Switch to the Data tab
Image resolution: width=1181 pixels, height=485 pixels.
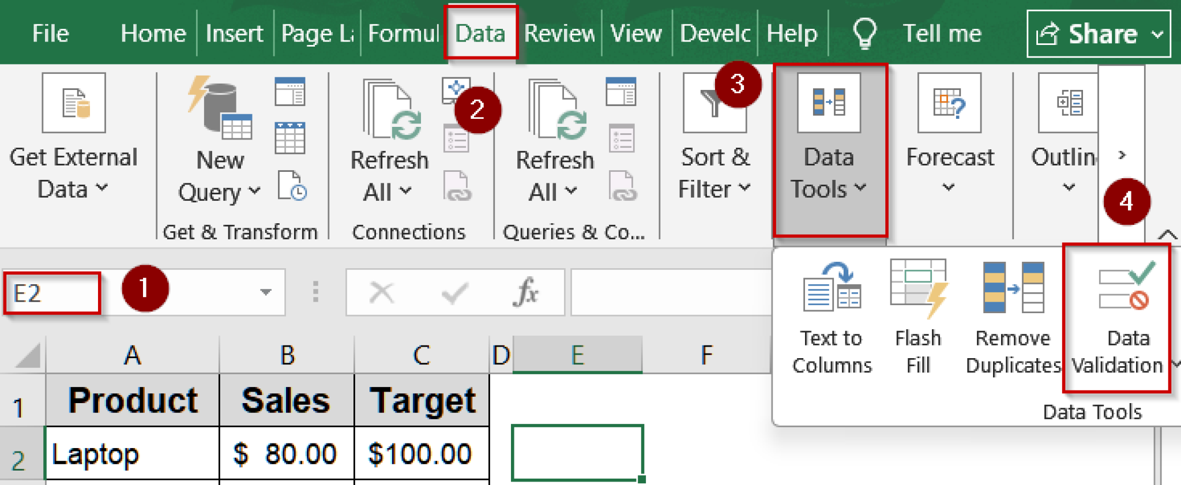(480, 33)
